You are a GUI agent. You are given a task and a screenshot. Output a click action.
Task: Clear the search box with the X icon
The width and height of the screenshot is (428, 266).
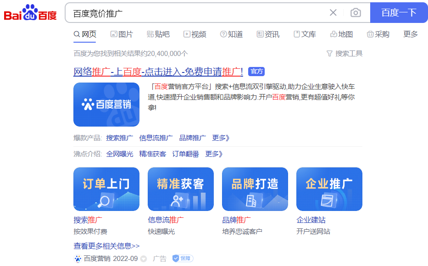pos(333,13)
